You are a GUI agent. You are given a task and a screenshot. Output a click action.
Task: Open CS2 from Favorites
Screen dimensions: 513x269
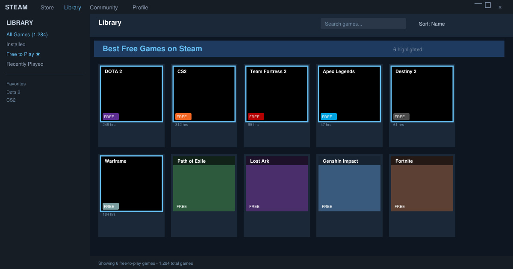(11, 100)
